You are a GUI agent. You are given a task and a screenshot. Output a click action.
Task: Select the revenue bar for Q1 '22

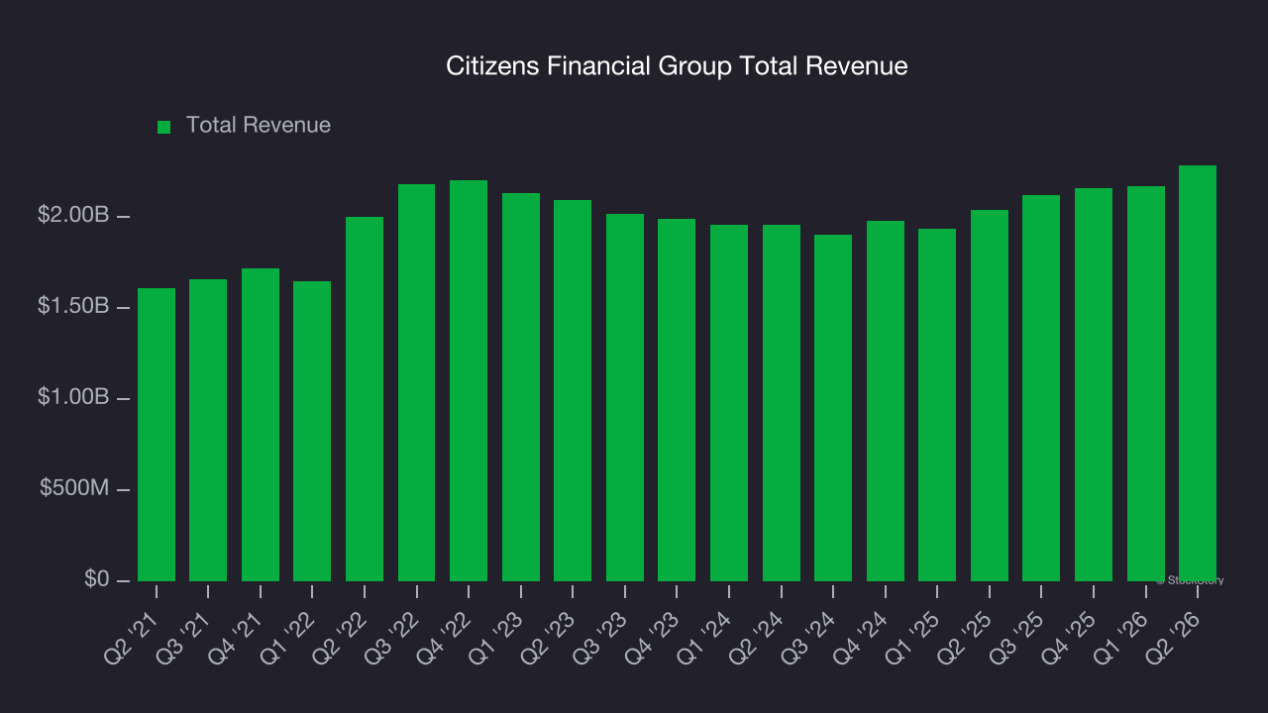[x=312, y=431]
